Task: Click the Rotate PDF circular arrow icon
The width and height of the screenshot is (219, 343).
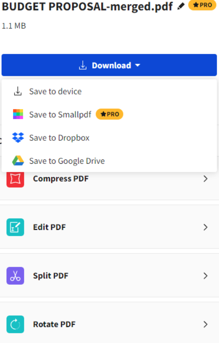Action: 15,324
